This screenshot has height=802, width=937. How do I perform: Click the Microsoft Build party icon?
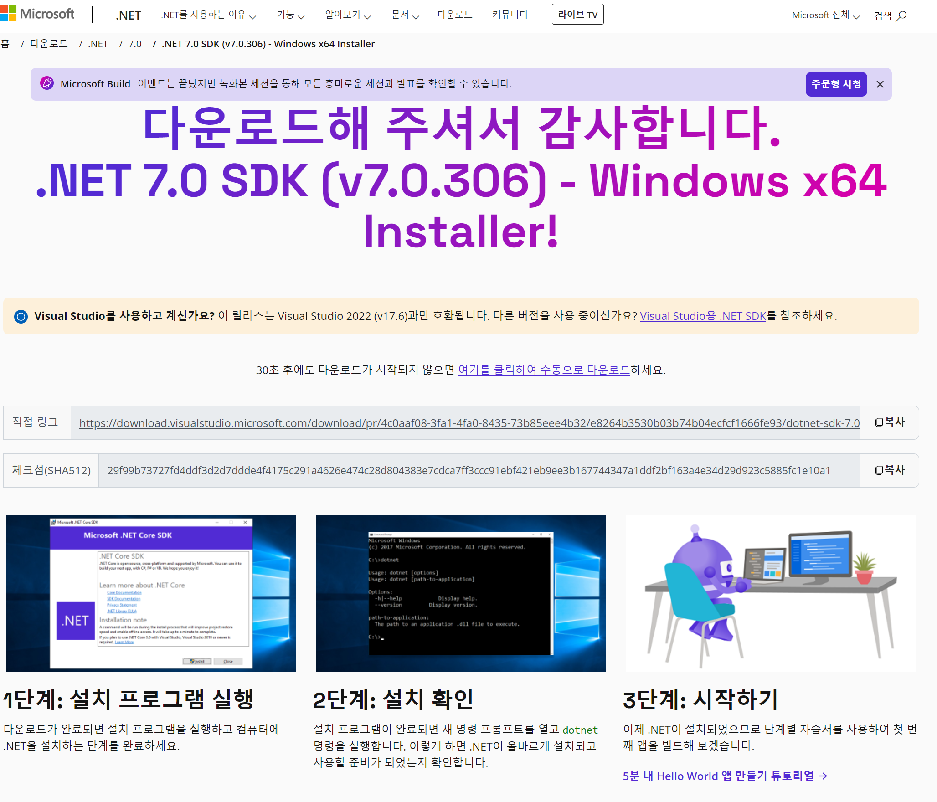click(47, 83)
